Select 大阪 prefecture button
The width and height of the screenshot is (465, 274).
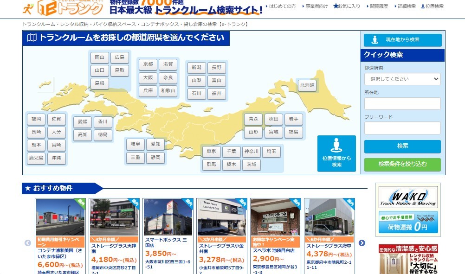(148, 77)
